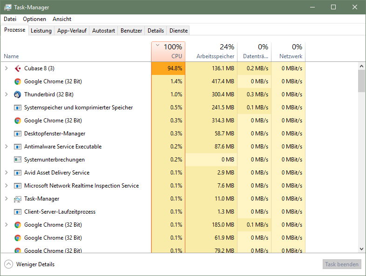Viewport: 366px width, 276px height.
Task: Expand the Task-Manager process row
Action: (7, 199)
